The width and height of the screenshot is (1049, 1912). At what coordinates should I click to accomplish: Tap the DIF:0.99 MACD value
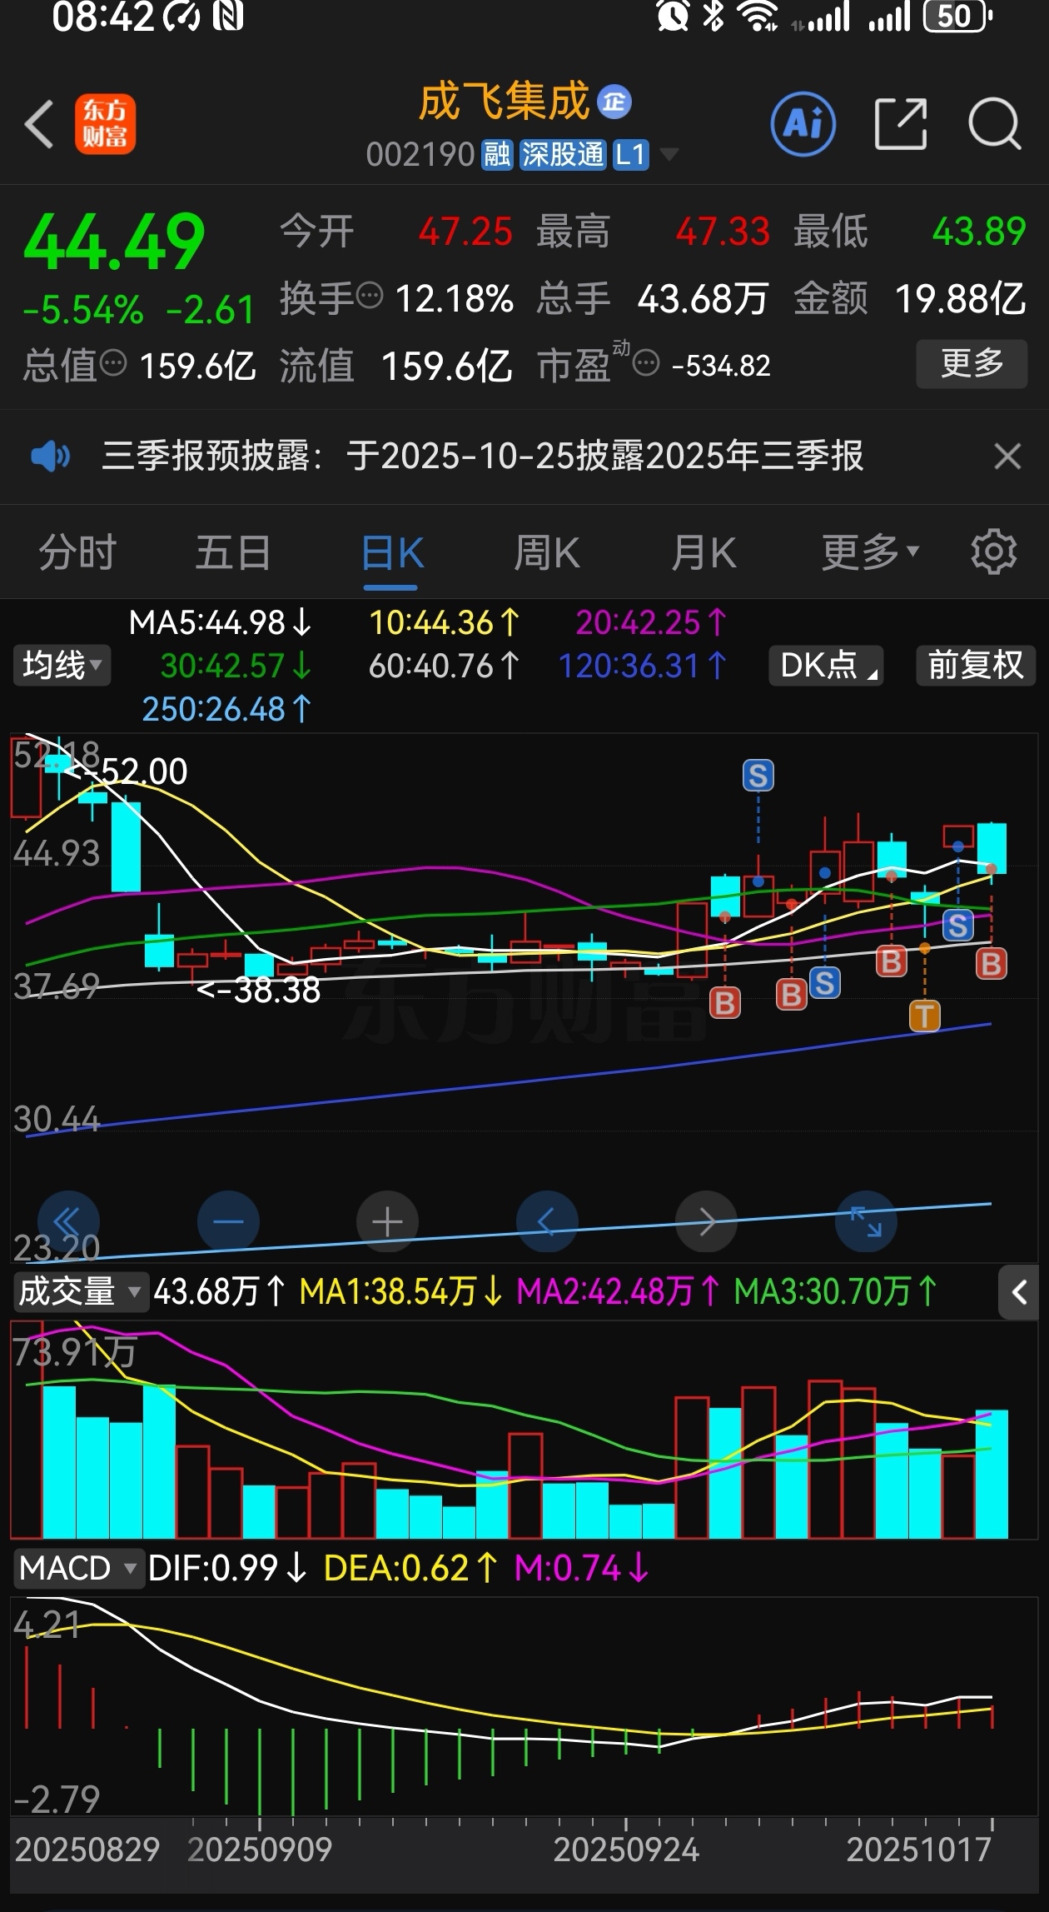tap(227, 1568)
